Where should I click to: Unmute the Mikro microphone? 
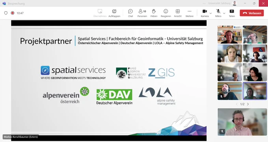pyautogui.click(x=218, y=13)
